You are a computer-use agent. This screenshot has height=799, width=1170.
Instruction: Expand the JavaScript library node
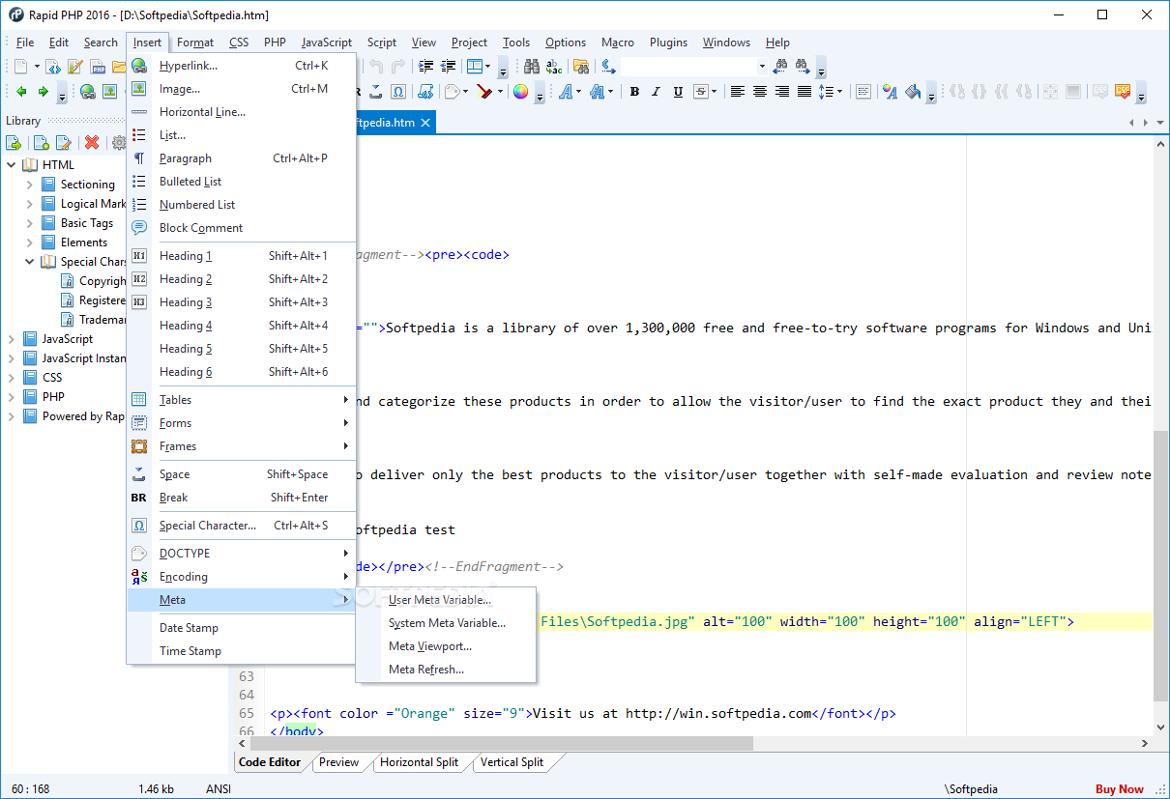pos(12,339)
